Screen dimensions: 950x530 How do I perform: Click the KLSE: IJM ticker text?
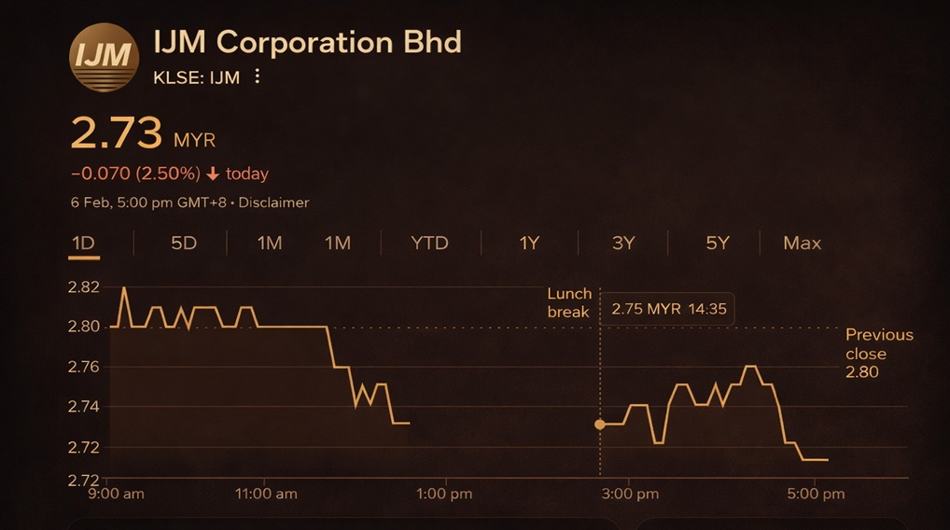click(x=196, y=78)
